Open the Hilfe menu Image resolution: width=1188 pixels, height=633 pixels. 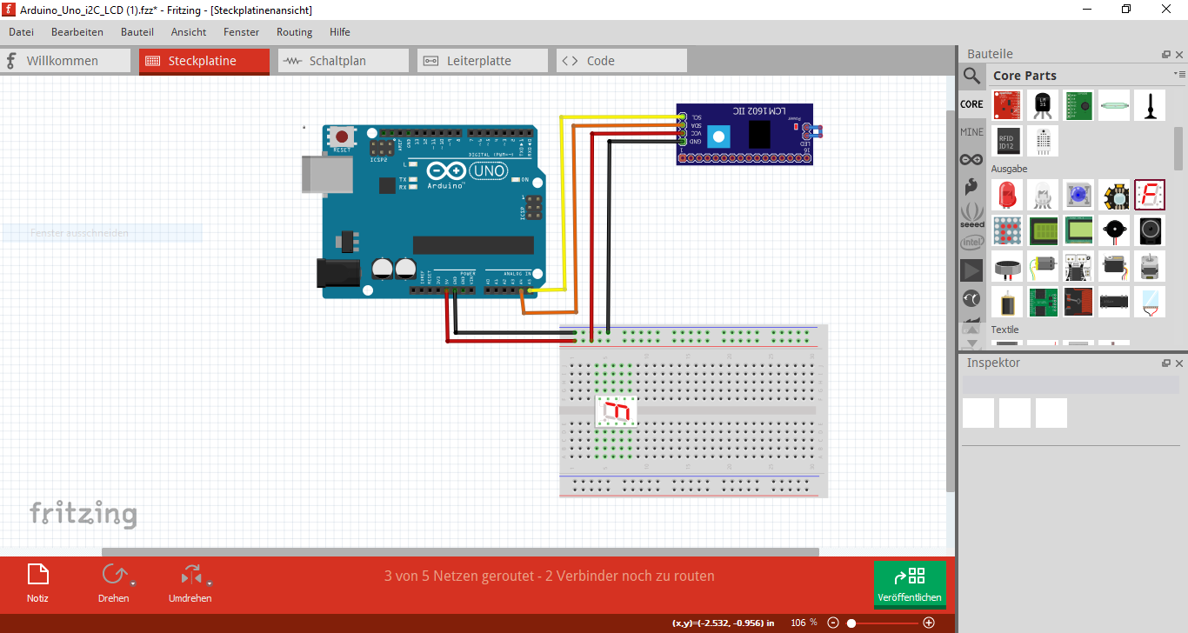point(340,32)
